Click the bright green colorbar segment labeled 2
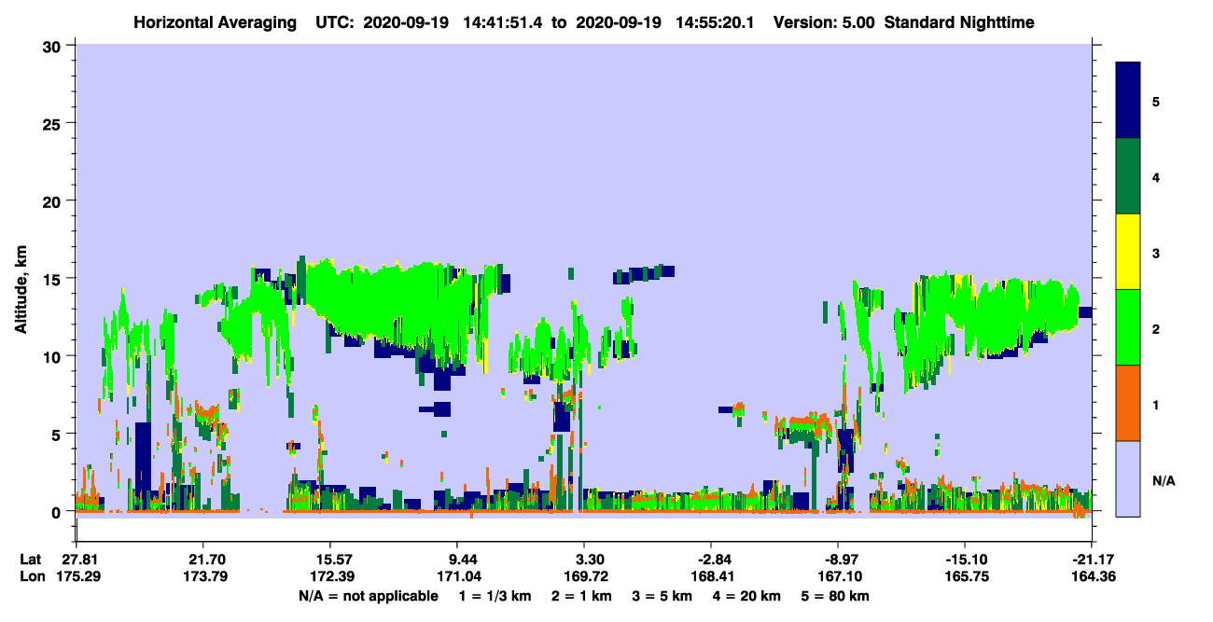The height and width of the screenshot is (622, 1213). point(1128,327)
